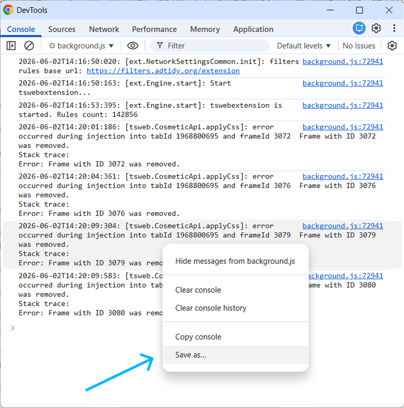
Task: Choose Copy console menu entry
Action: (236, 337)
